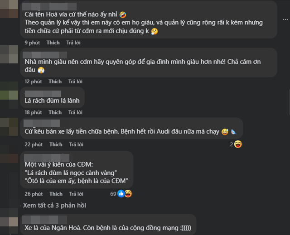
Task: Click the scrollbar on the right edge
Action: tap(289, 101)
